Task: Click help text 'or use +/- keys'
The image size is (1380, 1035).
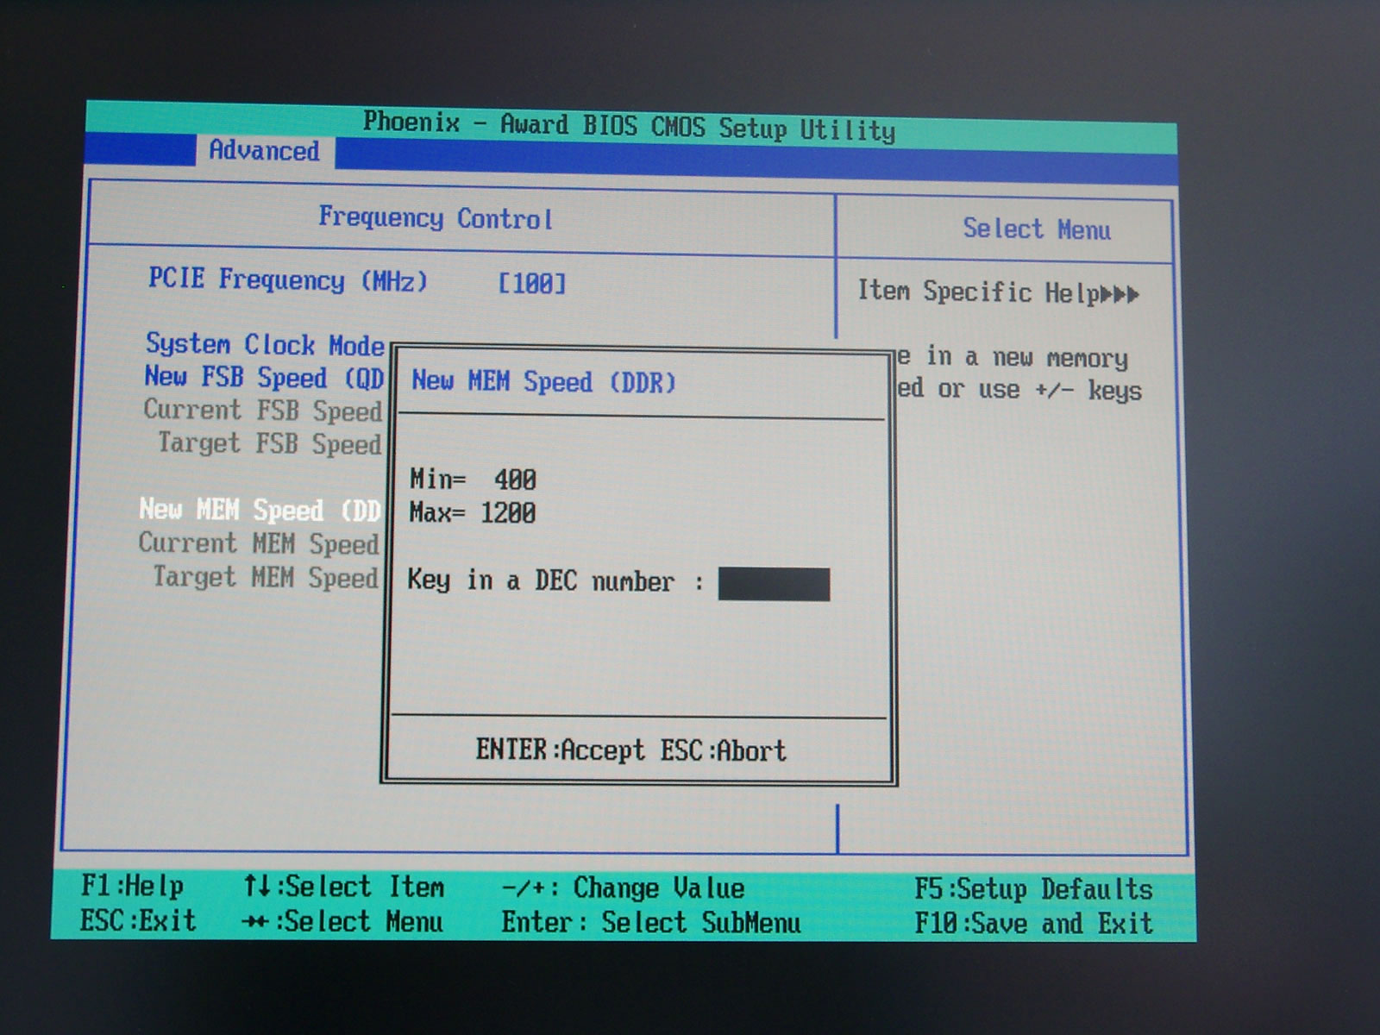Action: coord(1039,390)
